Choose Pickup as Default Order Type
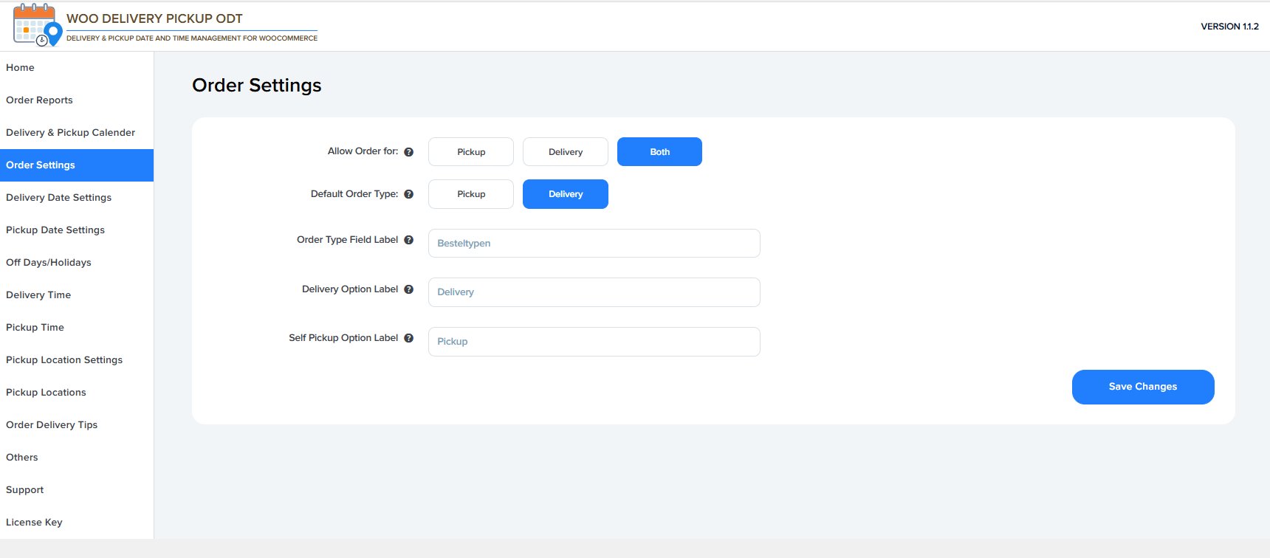 tap(470, 194)
